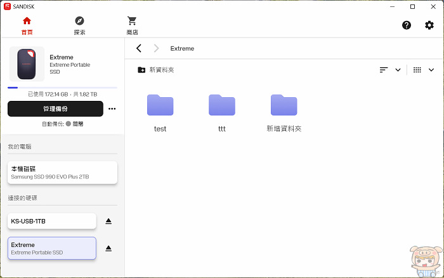Select the local disk Samsung SSD card
Image resolution: width=444 pixels, height=278 pixels.
pyautogui.click(x=62, y=173)
